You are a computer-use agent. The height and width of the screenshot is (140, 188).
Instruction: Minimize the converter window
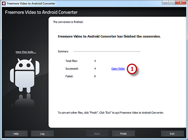pyautogui.click(x=166, y=3)
